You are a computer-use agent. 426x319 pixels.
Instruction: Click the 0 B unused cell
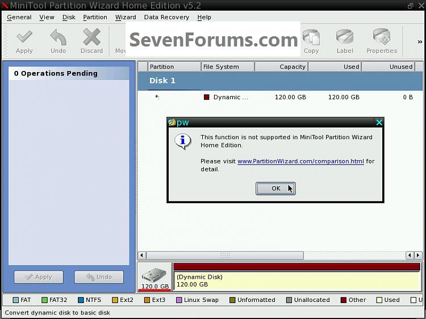(x=408, y=97)
